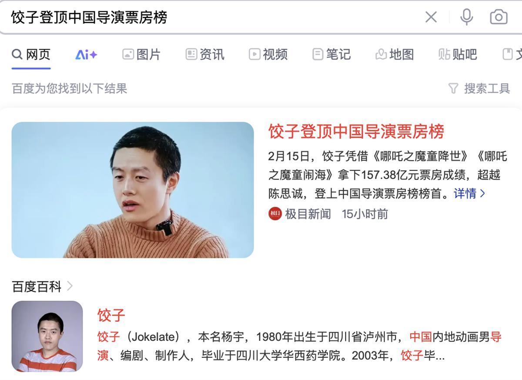Viewport: 522px width, 380px height.
Task: Switch to 视频 video tab
Action: point(268,54)
